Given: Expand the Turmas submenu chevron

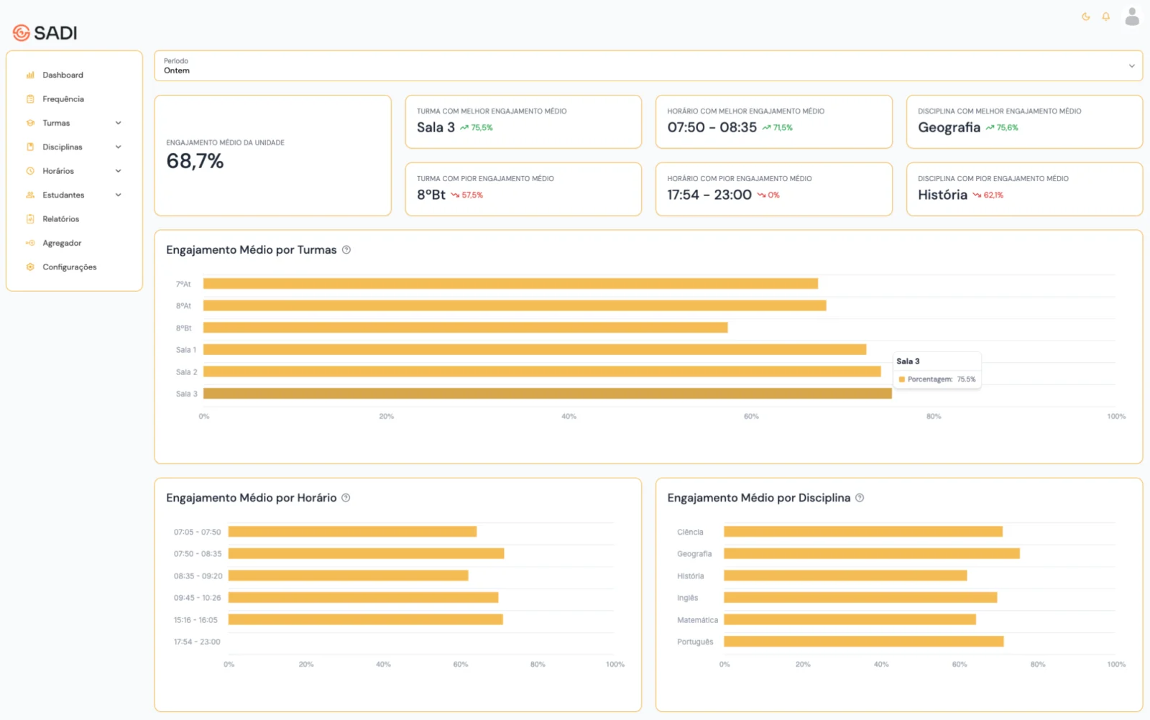Looking at the screenshot, I should click(119, 123).
